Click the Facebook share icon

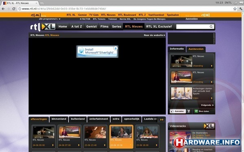(x=188, y=111)
